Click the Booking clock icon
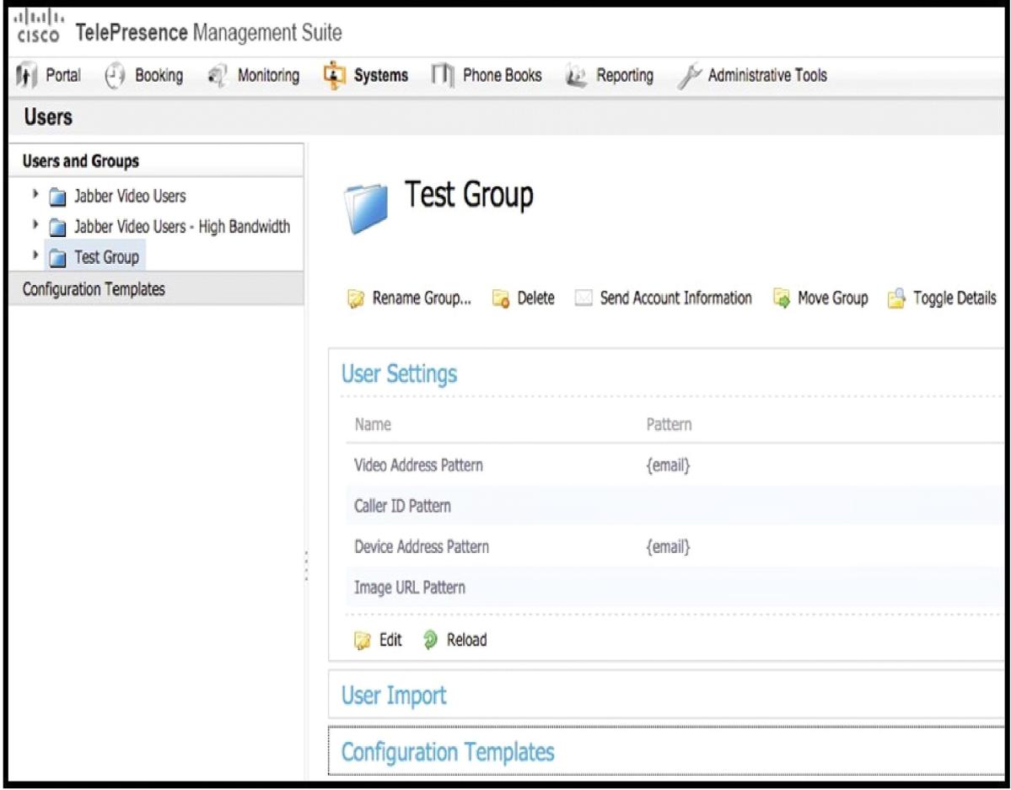This screenshot has height=790, width=1011. click(114, 75)
